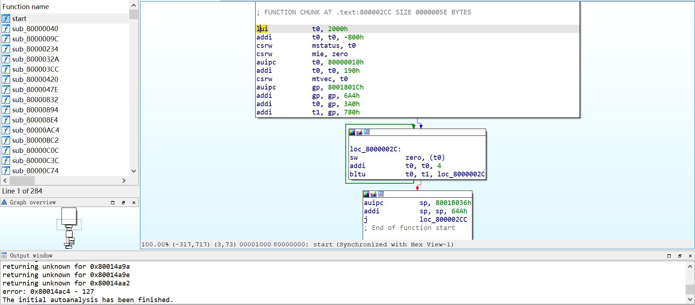Open node color picker on loc_8000002C block
695x305 pixels.
(352, 133)
